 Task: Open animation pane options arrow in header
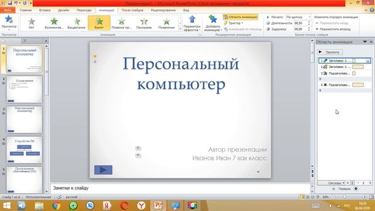(364, 42)
